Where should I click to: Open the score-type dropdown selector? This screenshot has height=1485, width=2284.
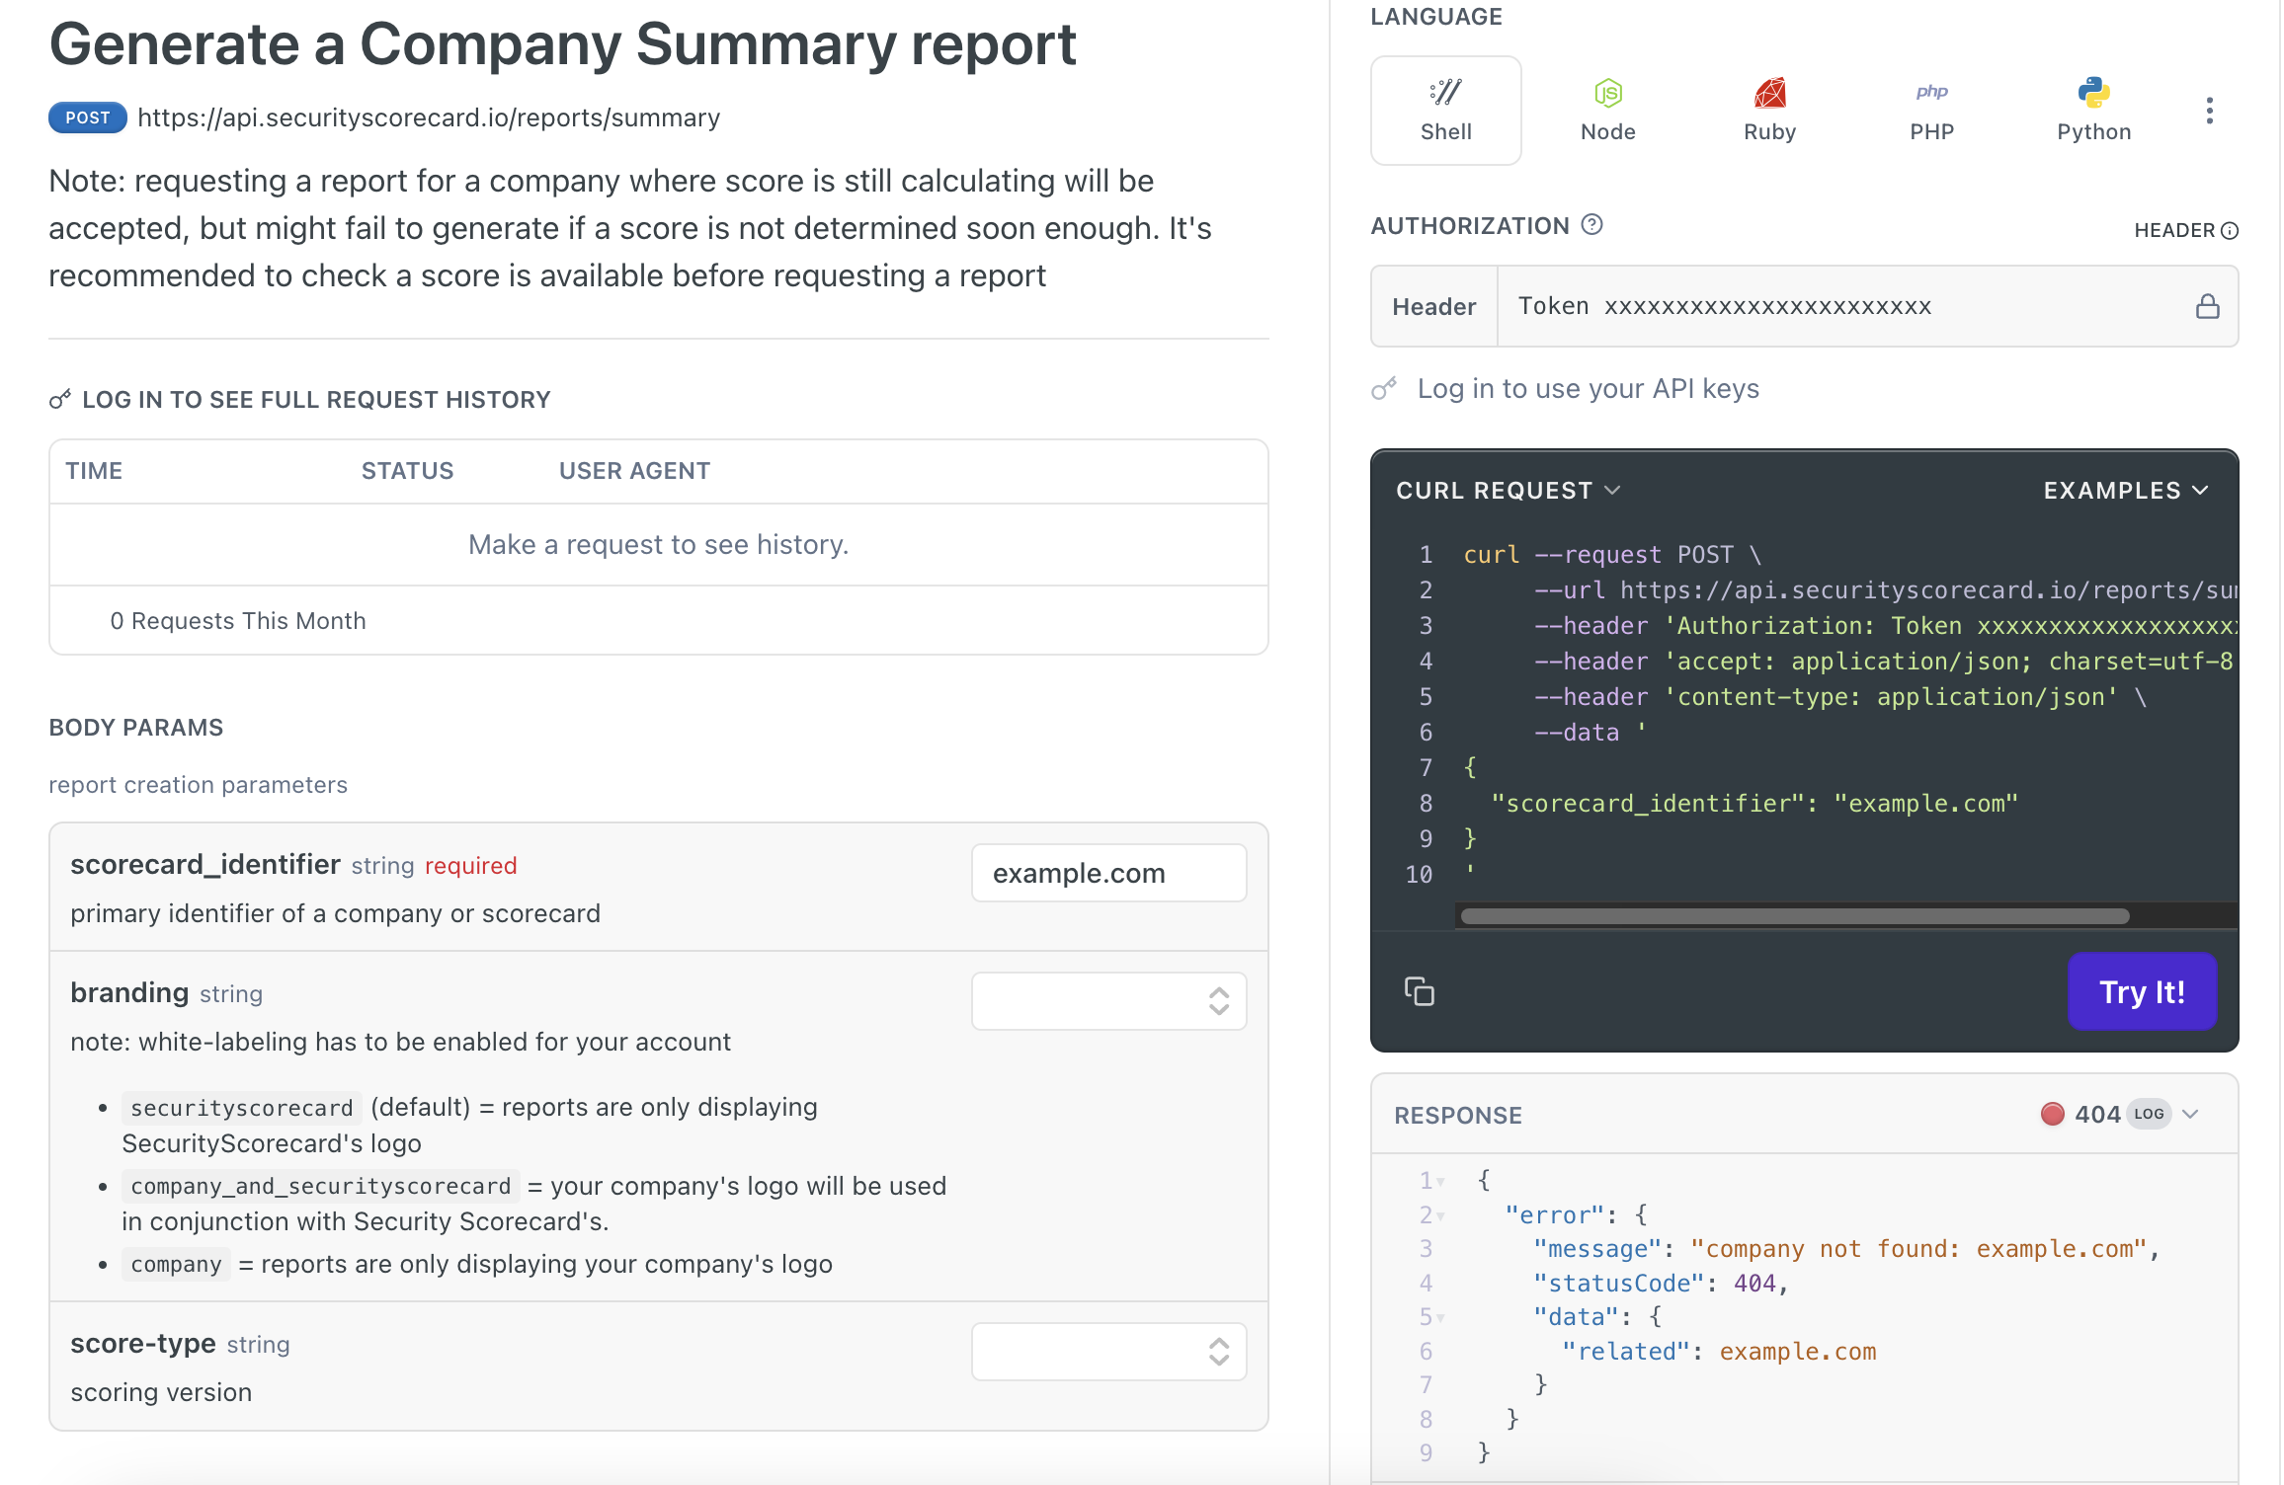coord(1108,1352)
